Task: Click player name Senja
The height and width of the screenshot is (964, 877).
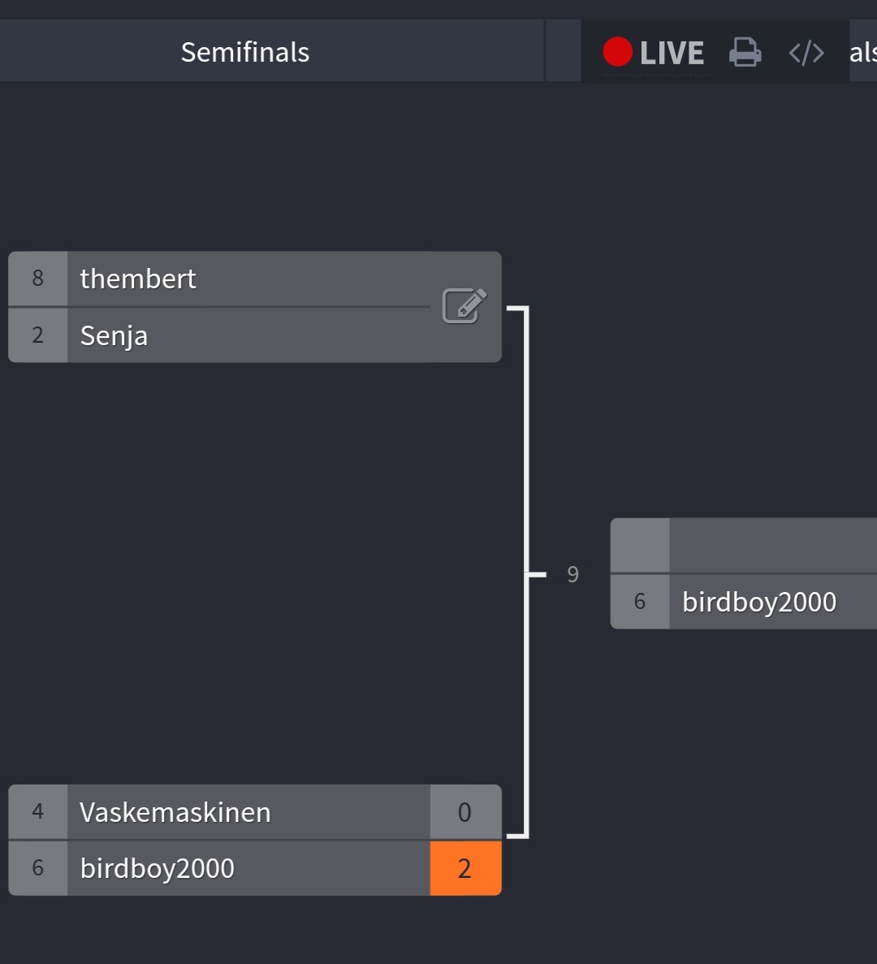Action: pos(114,335)
